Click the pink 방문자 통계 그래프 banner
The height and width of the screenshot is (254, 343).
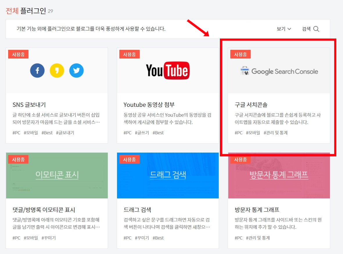279,176
